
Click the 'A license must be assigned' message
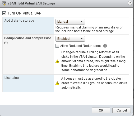tap(94, 83)
